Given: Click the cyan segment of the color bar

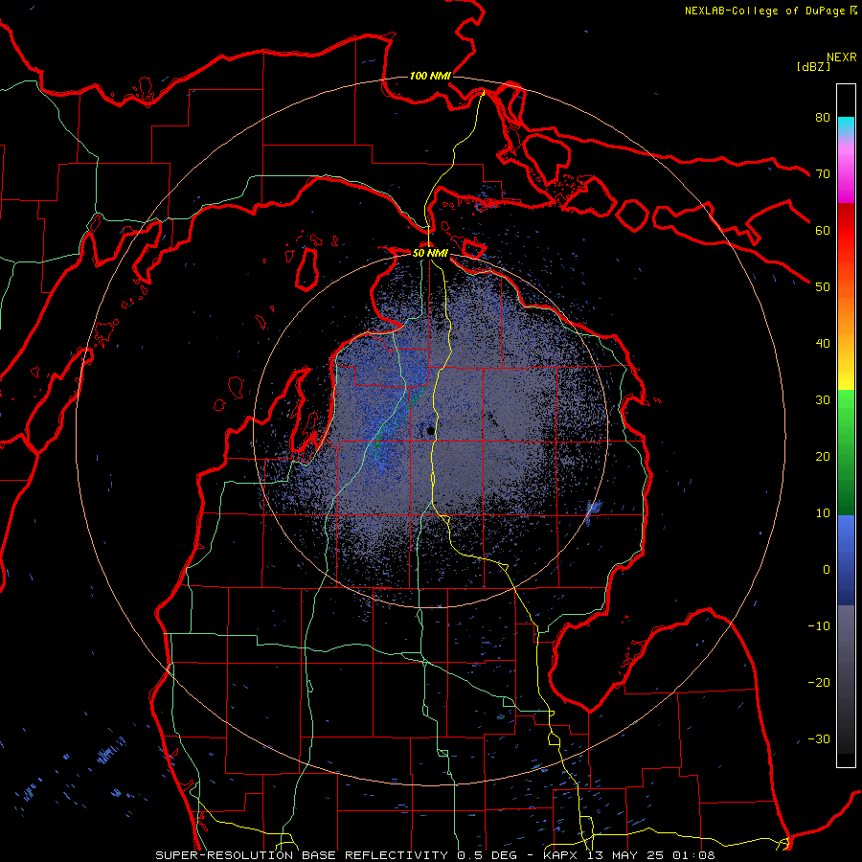Looking at the screenshot, I should coord(846,125).
